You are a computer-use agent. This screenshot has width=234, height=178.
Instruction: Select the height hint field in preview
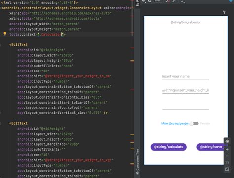pyautogui.click(x=186, y=90)
